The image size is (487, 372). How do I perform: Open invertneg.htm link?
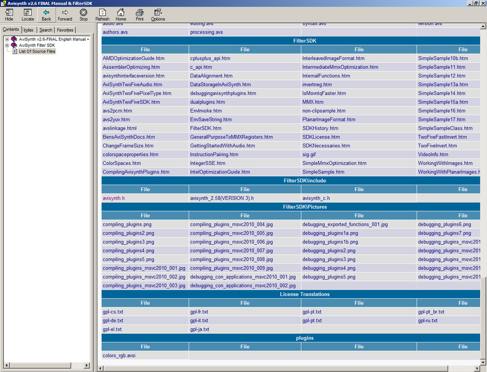click(x=317, y=84)
